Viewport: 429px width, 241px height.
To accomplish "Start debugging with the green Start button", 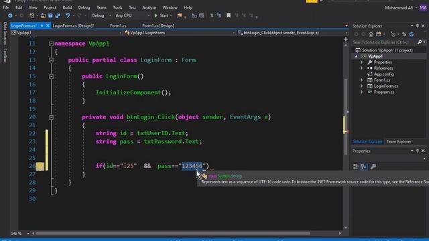I will tap(161, 15).
